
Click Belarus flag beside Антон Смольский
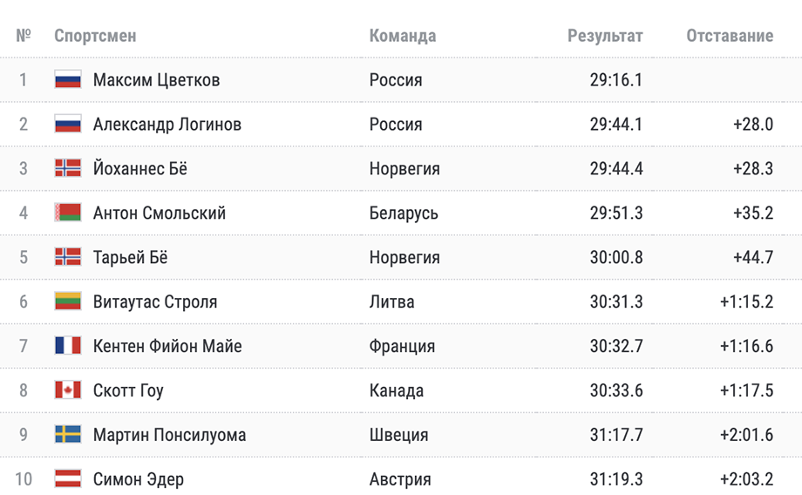click(x=68, y=213)
